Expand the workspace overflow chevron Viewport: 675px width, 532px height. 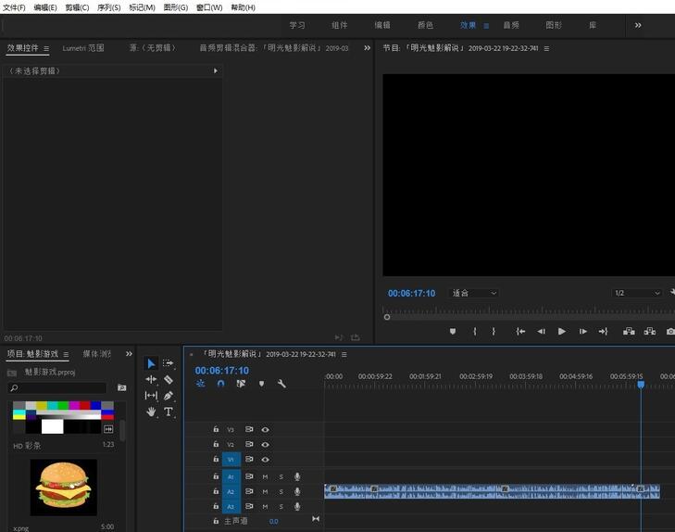coord(638,25)
